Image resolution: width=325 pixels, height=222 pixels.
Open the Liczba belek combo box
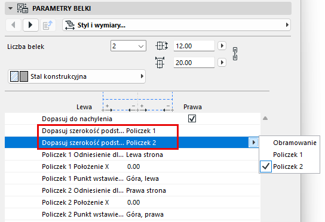pos(128,46)
